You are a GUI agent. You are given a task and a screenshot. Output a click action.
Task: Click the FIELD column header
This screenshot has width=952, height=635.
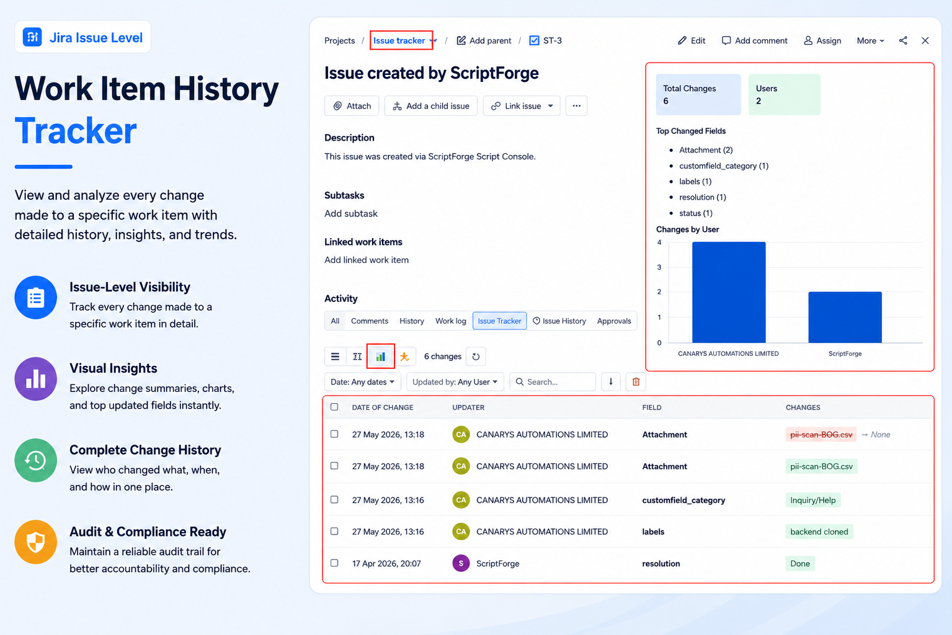[x=652, y=407]
